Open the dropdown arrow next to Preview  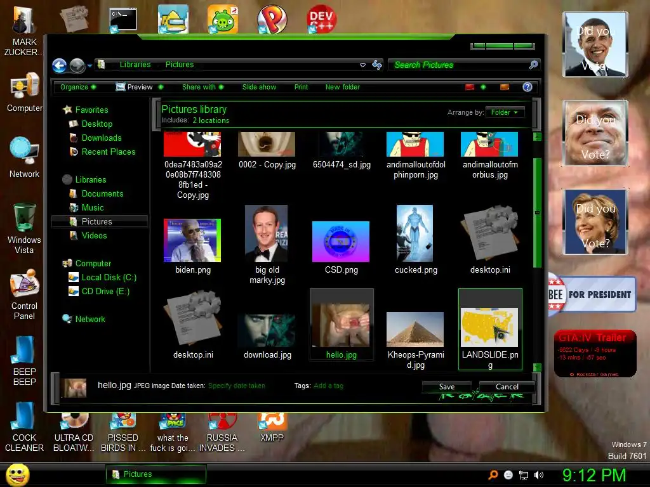point(161,87)
